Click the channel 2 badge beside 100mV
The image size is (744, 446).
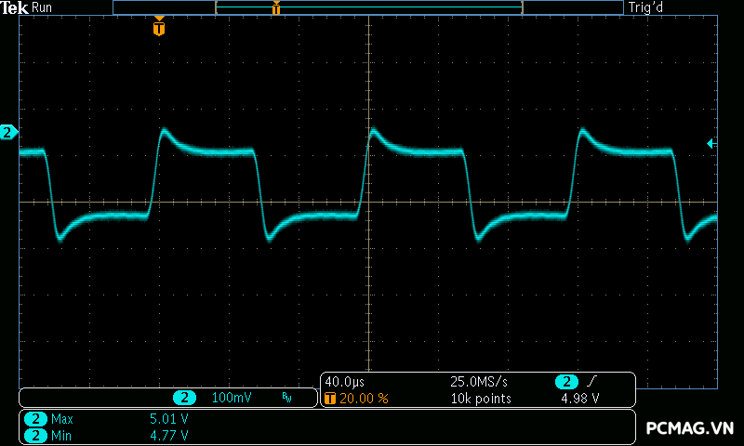point(185,398)
